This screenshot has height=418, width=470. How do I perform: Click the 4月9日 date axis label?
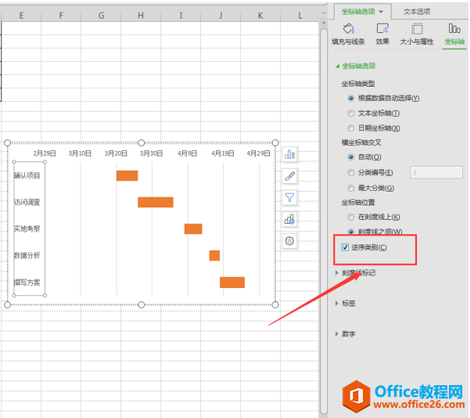point(188,153)
